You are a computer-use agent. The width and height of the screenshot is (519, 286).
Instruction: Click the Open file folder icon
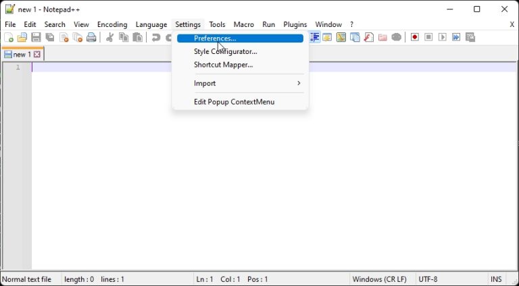(22, 37)
